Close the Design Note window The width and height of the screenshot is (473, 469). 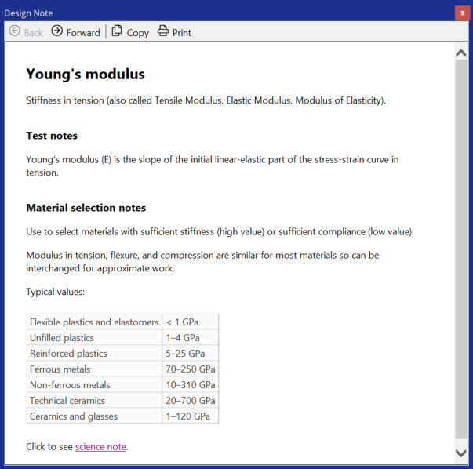(x=463, y=13)
